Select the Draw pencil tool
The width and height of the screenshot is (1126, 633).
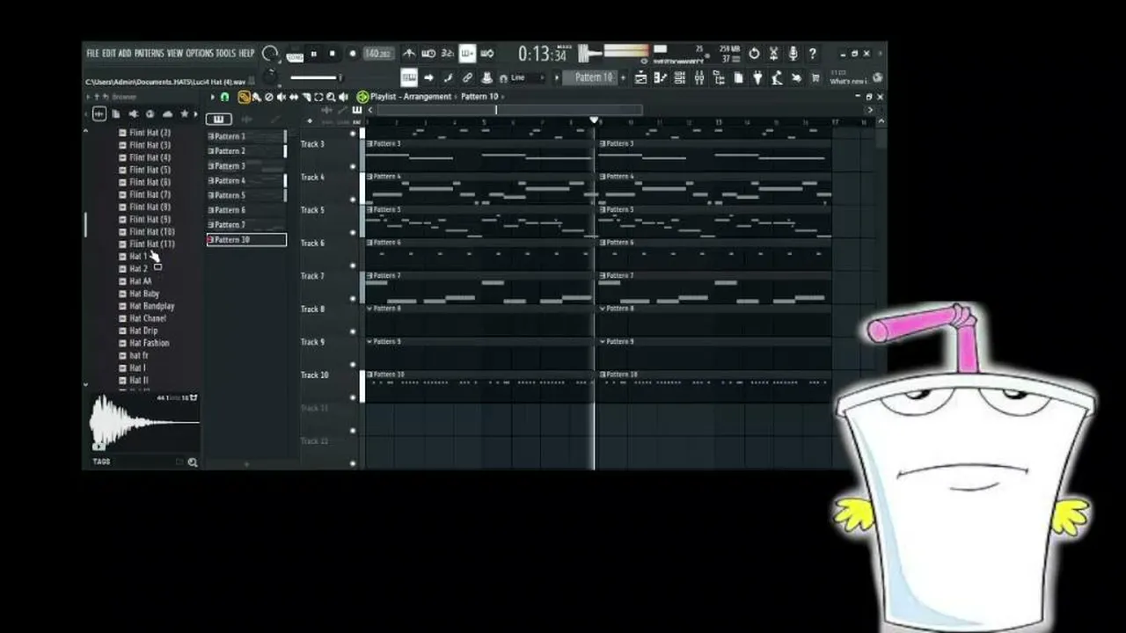pyautogui.click(x=244, y=97)
